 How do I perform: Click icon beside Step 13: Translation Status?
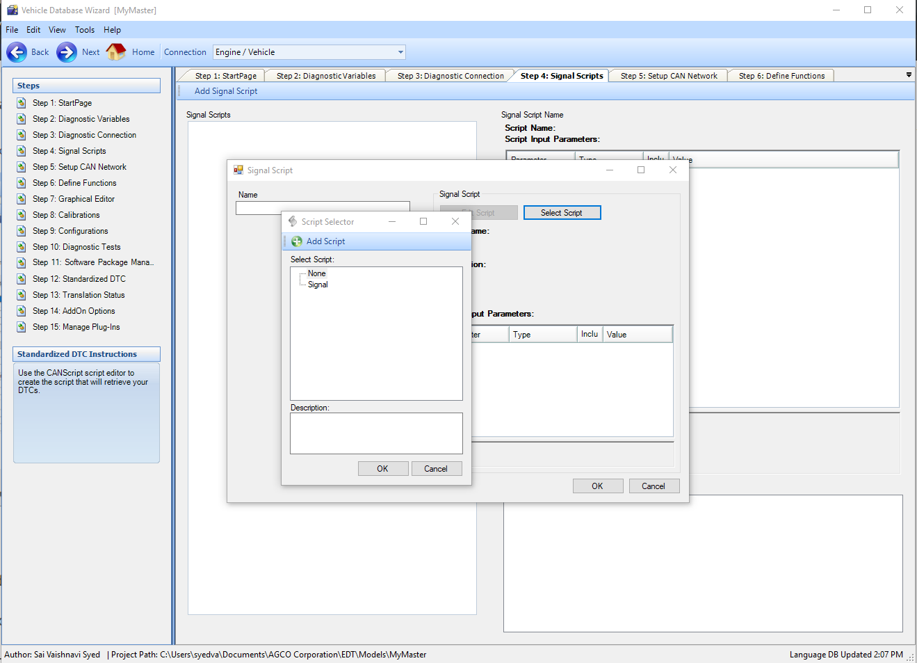(22, 295)
